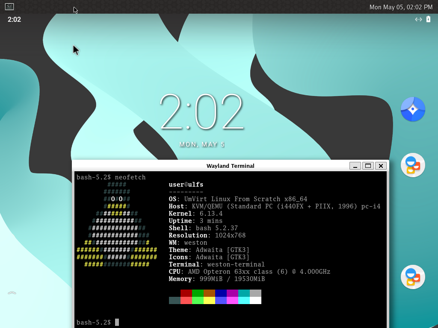Launch the terminal from the top panel

9,7
